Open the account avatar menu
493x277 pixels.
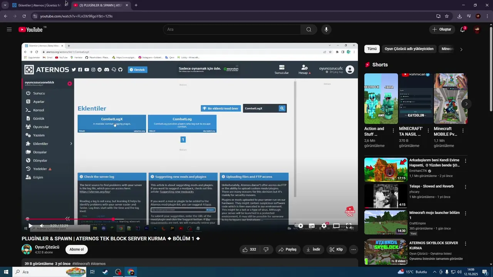click(477, 29)
